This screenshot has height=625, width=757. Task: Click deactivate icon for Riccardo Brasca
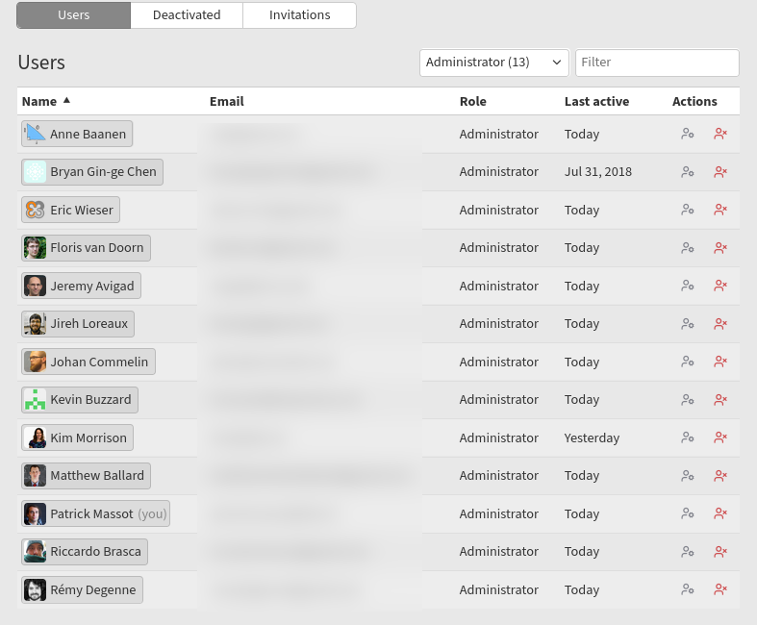pyautogui.click(x=719, y=552)
